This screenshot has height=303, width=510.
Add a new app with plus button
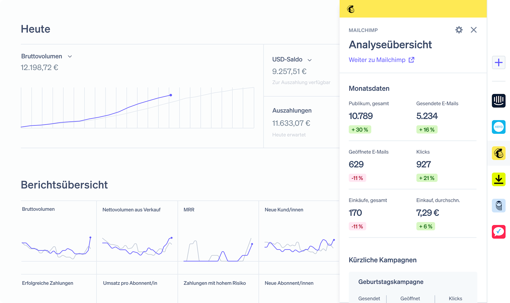(499, 62)
